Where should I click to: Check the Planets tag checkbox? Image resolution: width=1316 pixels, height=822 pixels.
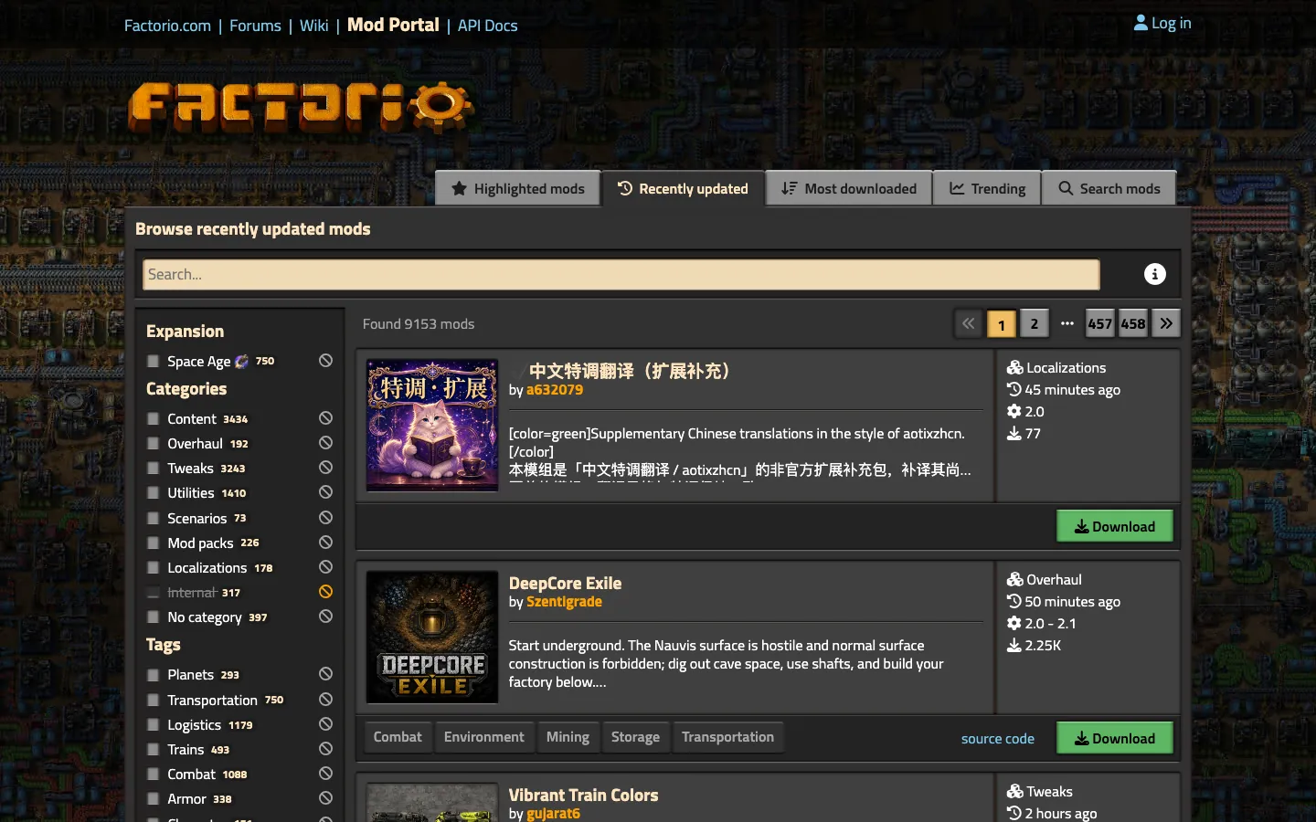(x=154, y=675)
